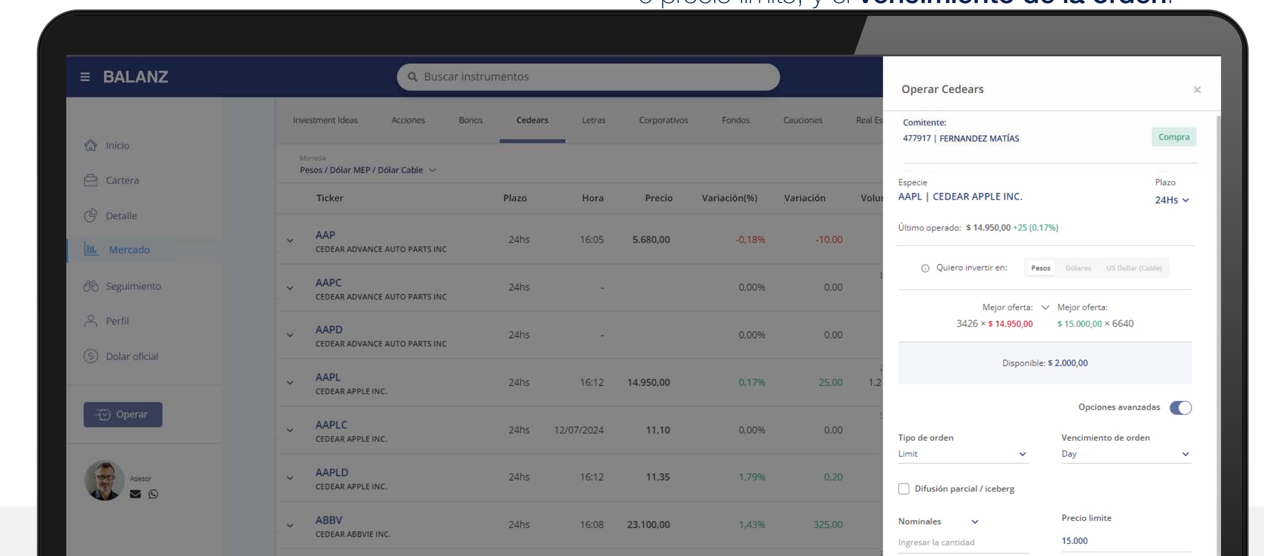Click the BALANZ logo

[136, 77]
